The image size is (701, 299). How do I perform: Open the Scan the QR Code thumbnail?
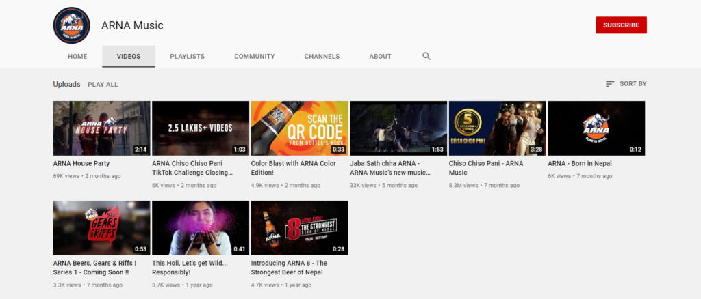pos(299,128)
